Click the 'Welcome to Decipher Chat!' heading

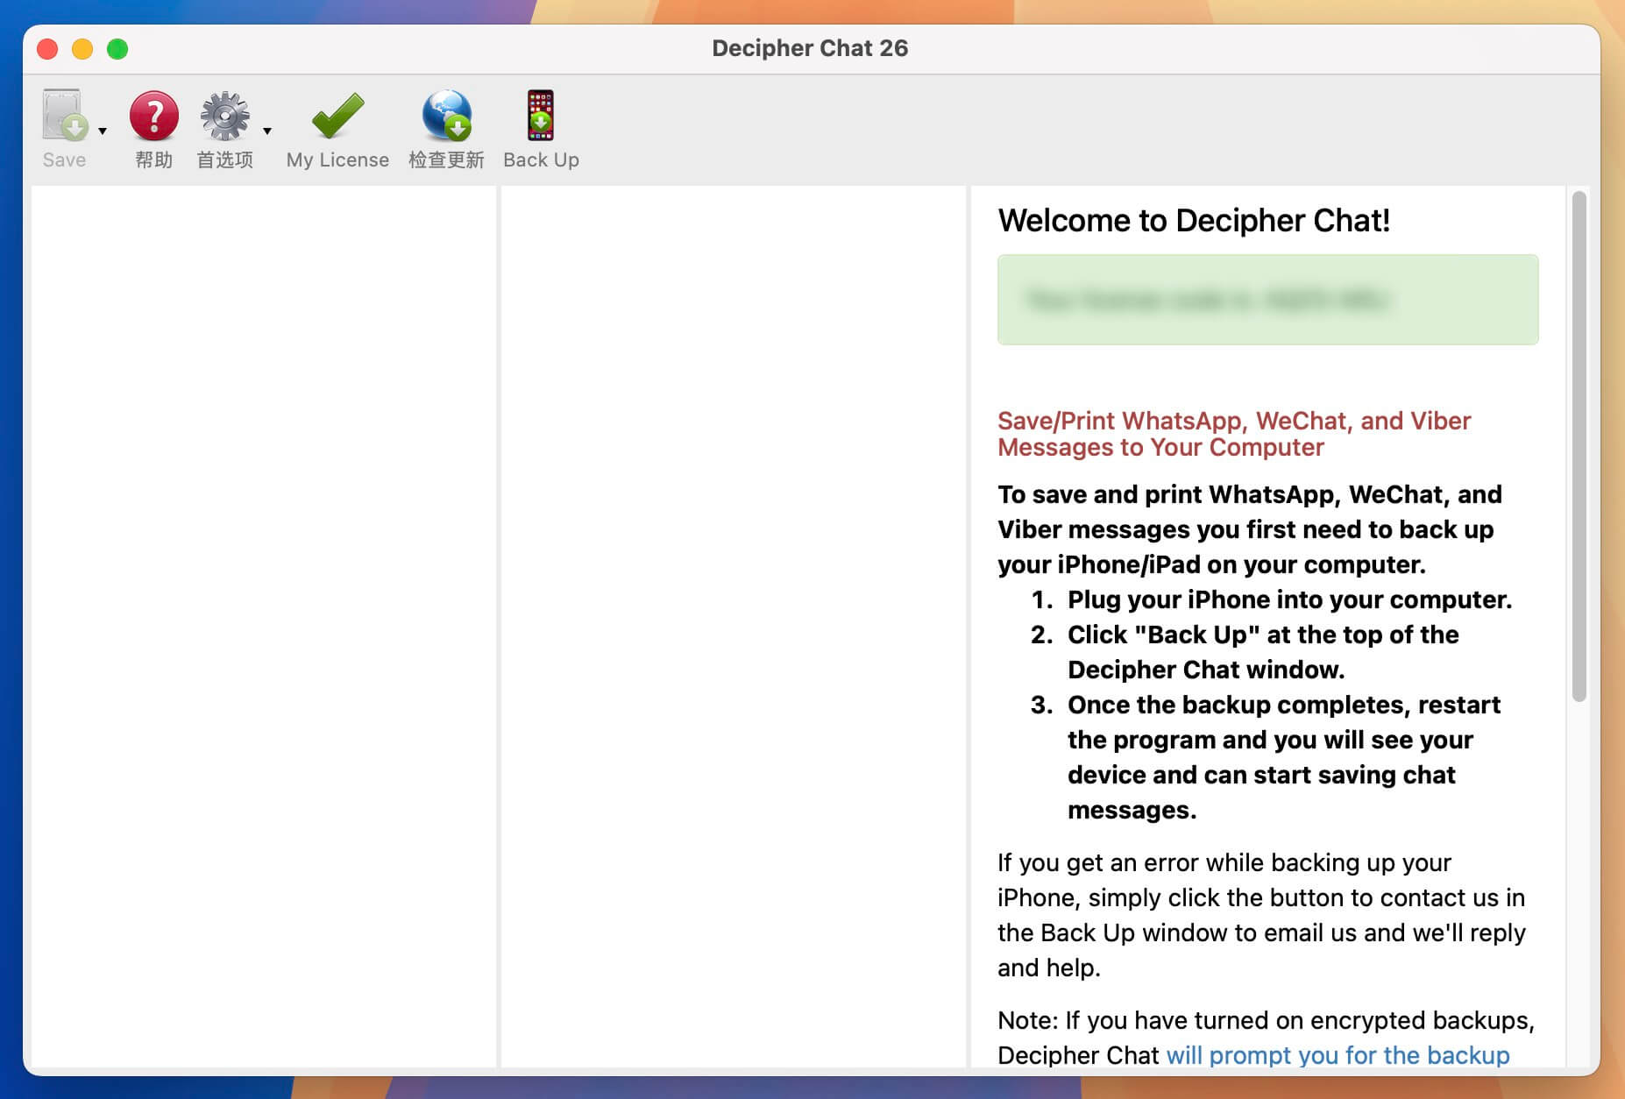pos(1194,220)
